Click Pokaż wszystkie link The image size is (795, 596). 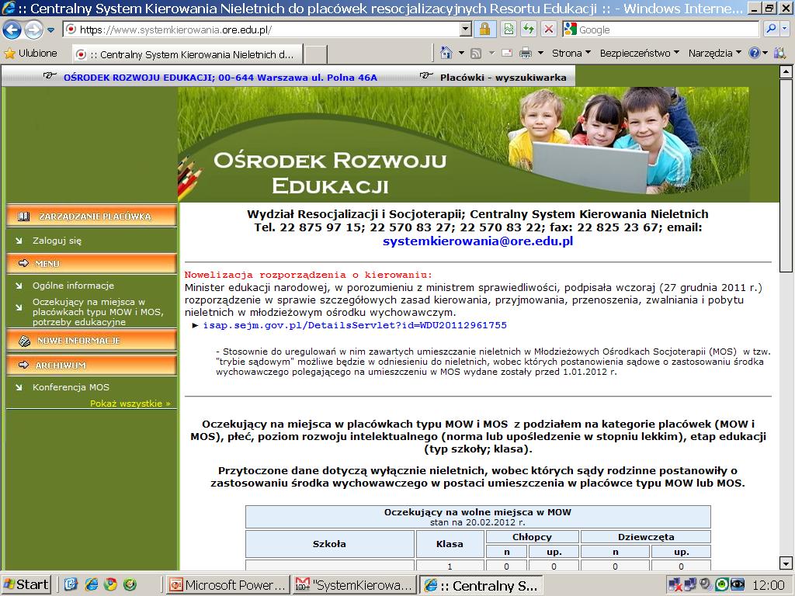click(x=130, y=404)
